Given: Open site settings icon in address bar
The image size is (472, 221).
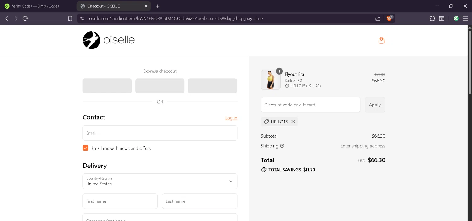Looking at the screenshot, I should point(82,19).
